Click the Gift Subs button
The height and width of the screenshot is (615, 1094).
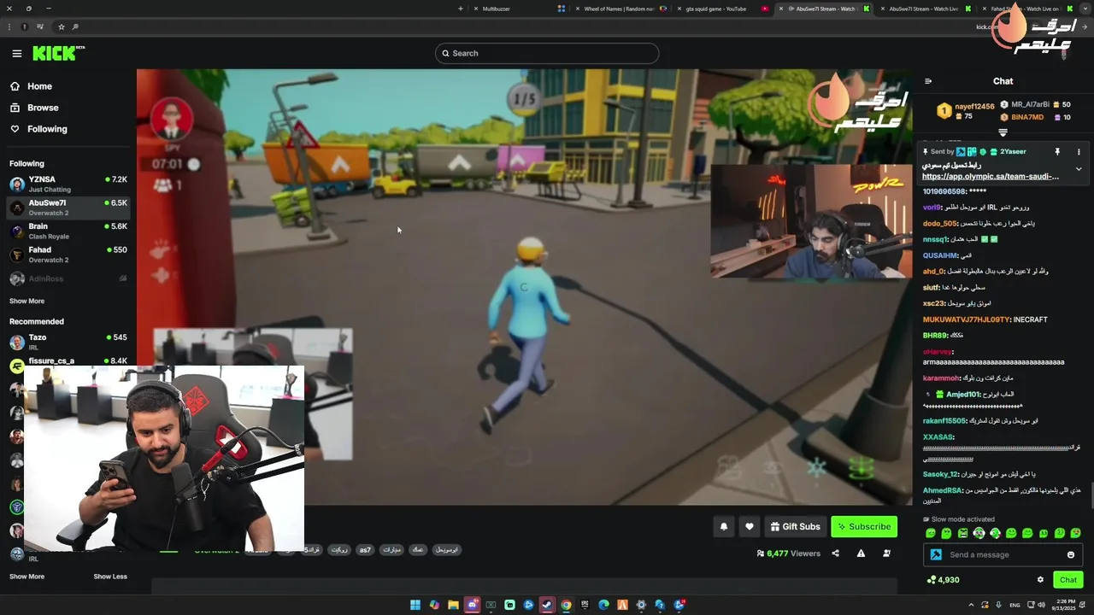(795, 527)
